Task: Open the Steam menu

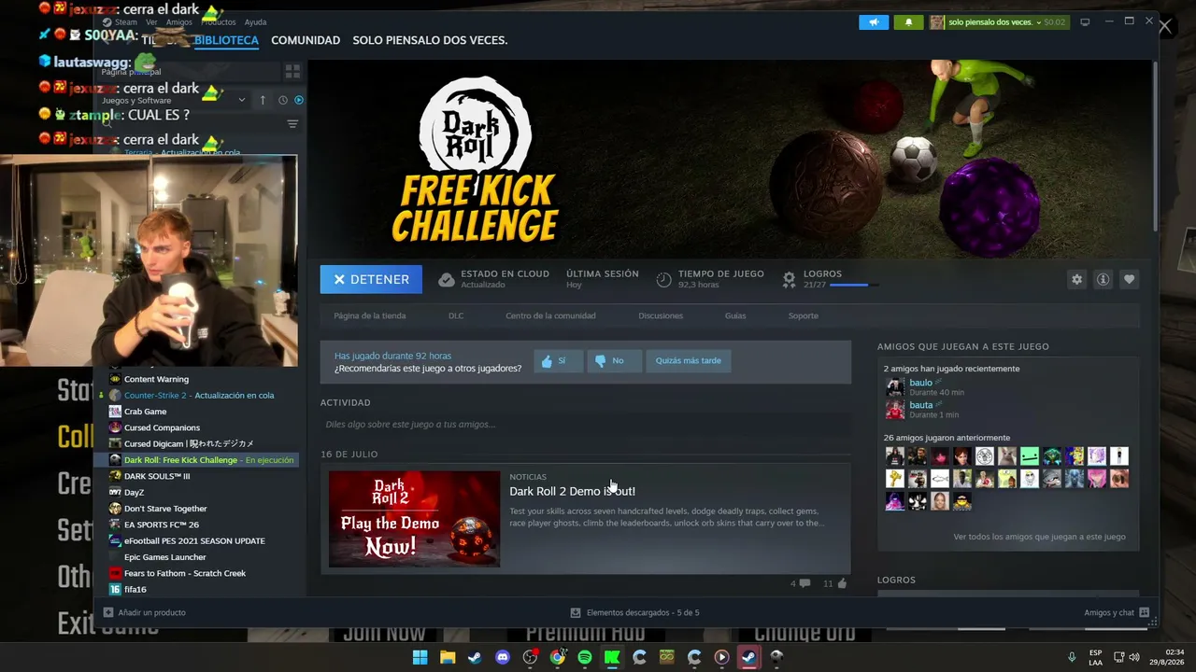Action: [125, 22]
